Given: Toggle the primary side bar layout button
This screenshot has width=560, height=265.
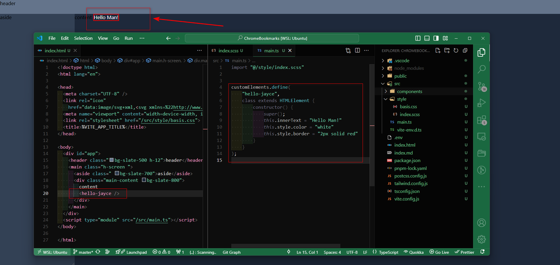Looking at the screenshot, I should point(418,38).
